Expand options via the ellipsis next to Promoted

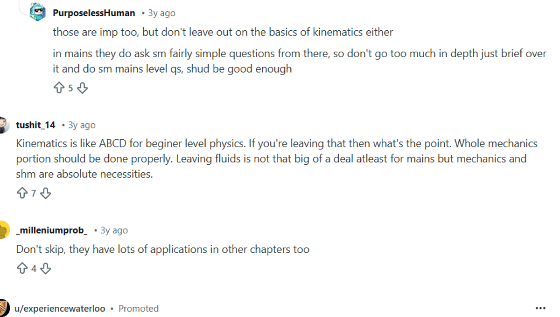[x=540, y=308]
